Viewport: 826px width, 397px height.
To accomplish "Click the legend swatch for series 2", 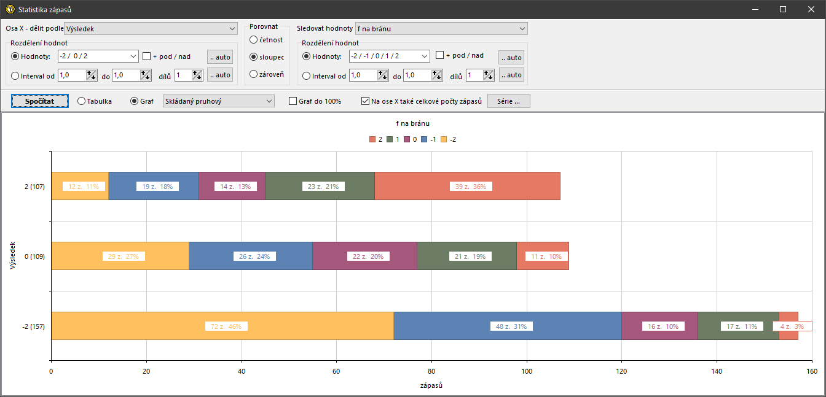I will pyautogui.click(x=372, y=139).
